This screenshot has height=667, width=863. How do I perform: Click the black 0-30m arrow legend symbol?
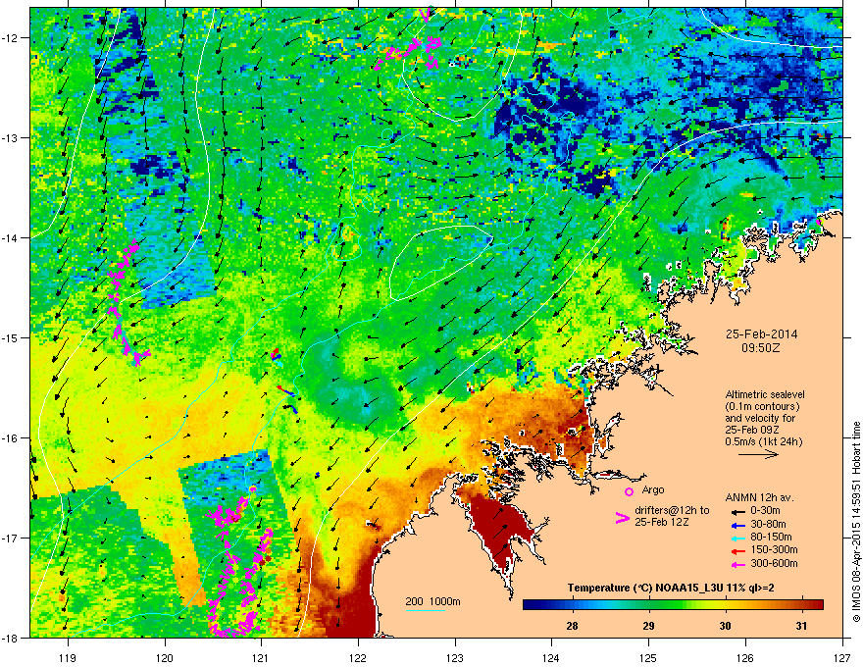pos(738,511)
